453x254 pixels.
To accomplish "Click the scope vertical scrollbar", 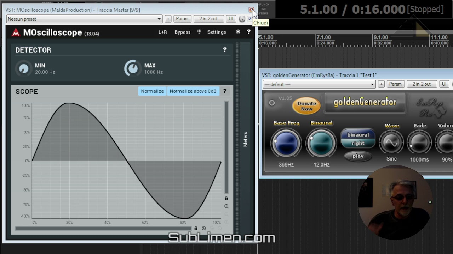I will click(x=226, y=148).
